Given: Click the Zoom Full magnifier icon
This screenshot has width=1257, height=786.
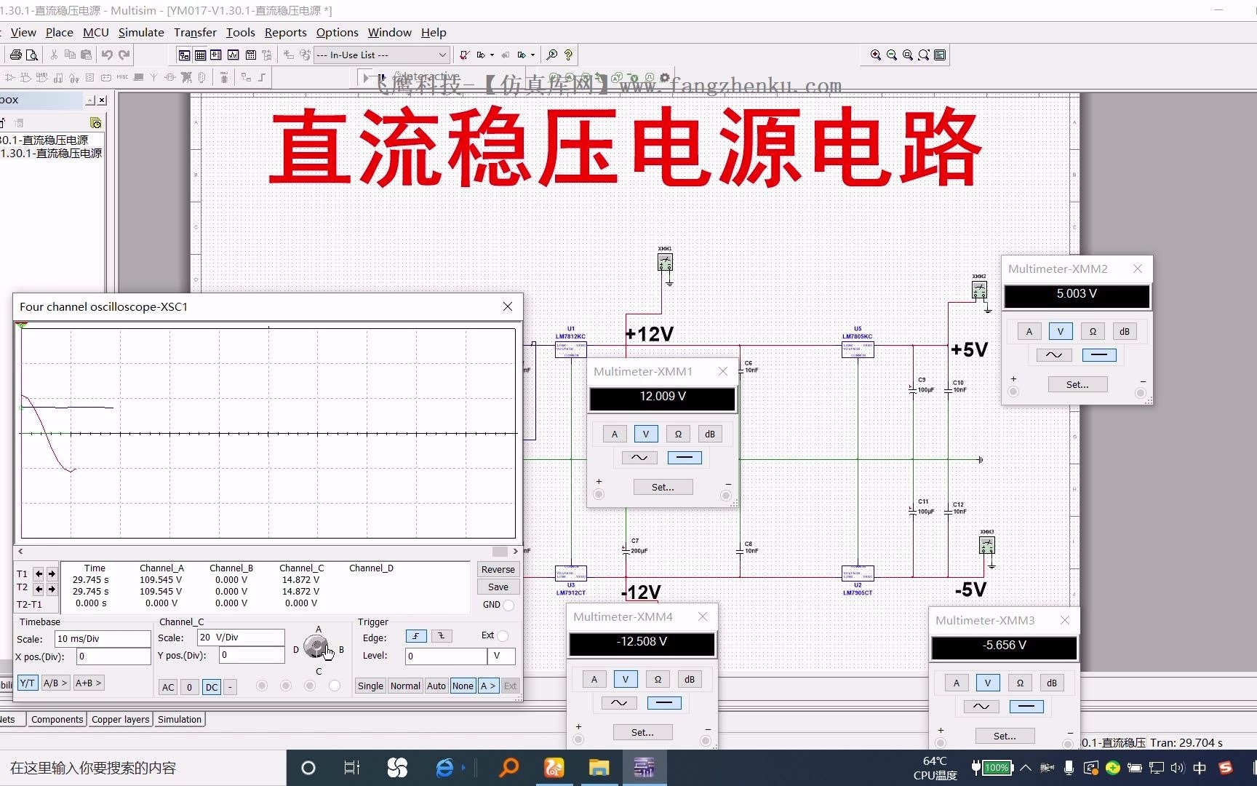Looking at the screenshot, I should [x=908, y=55].
